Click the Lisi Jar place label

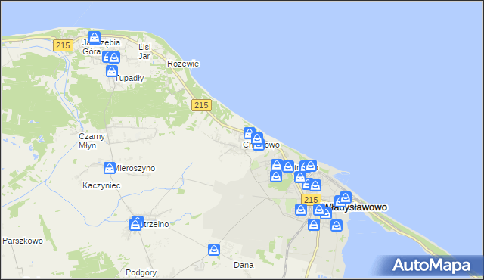[x=144, y=51]
